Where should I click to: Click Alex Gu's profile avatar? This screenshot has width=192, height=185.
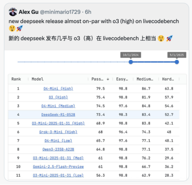13,12
